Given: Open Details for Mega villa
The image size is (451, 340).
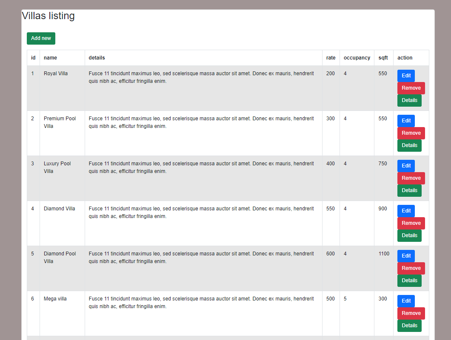Looking at the screenshot, I should 409,326.
